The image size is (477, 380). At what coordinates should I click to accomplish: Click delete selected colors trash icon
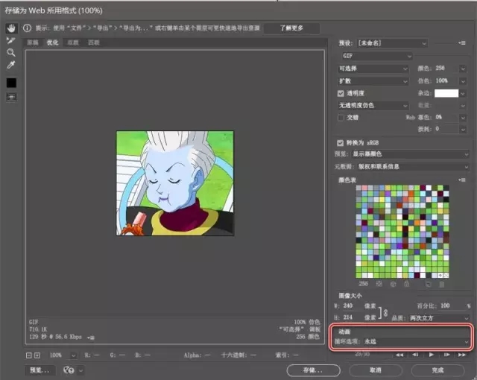tap(442, 284)
